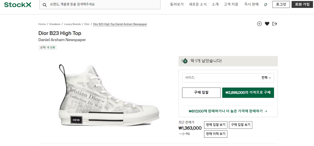314x146 pixels.
Task: Expand the size (사이즈) dropdown
Action: click(x=228, y=78)
